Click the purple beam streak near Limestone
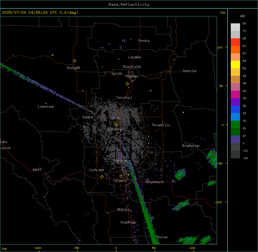Screen dimensions: 258x252 coord(43,86)
